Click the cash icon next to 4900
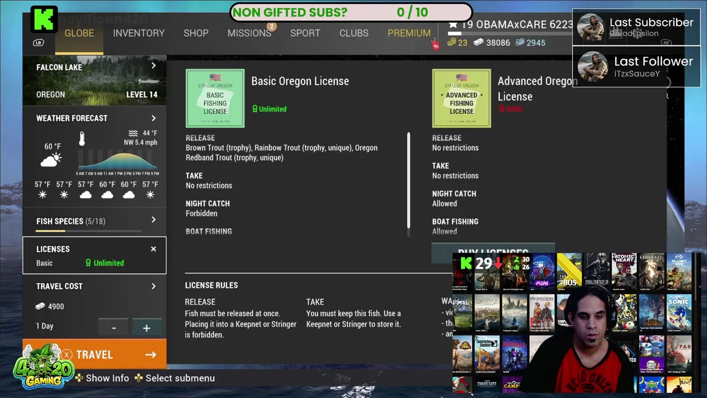The height and width of the screenshot is (398, 707). click(40, 306)
